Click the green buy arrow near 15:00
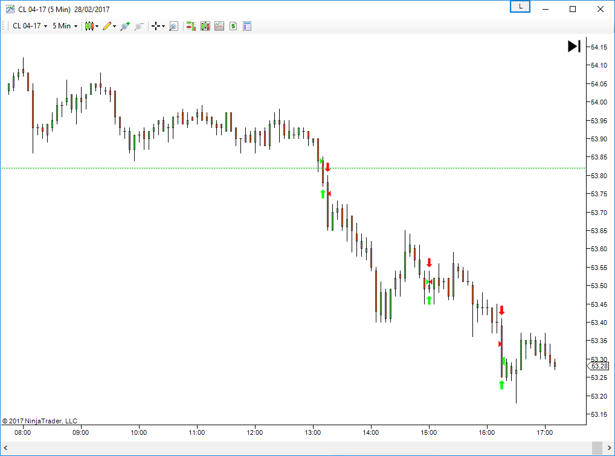The image size is (615, 456). pyautogui.click(x=429, y=300)
